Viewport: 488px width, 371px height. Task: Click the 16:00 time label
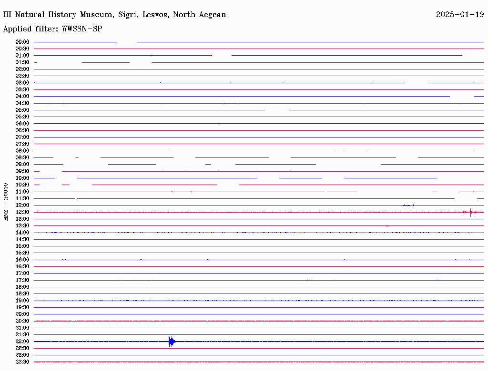click(22, 260)
